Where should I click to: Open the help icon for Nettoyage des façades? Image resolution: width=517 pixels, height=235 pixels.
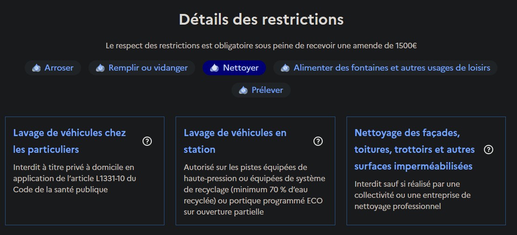(x=489, y=150)
